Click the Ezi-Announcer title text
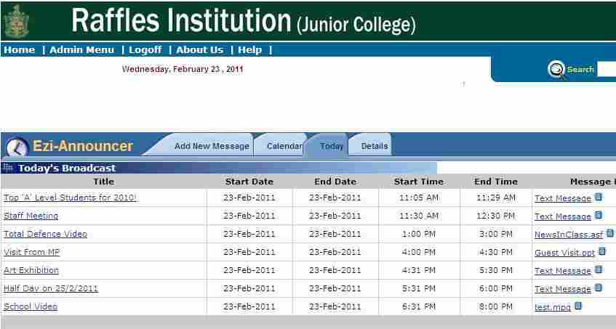The width and height of the screenshot is (616, 329). point(83,146)
